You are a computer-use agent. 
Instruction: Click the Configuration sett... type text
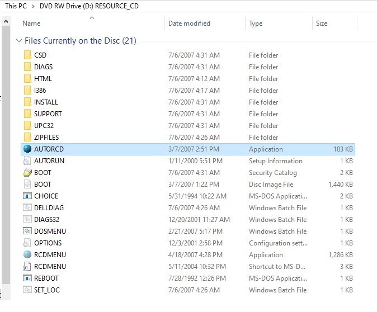tap(278, 243)
